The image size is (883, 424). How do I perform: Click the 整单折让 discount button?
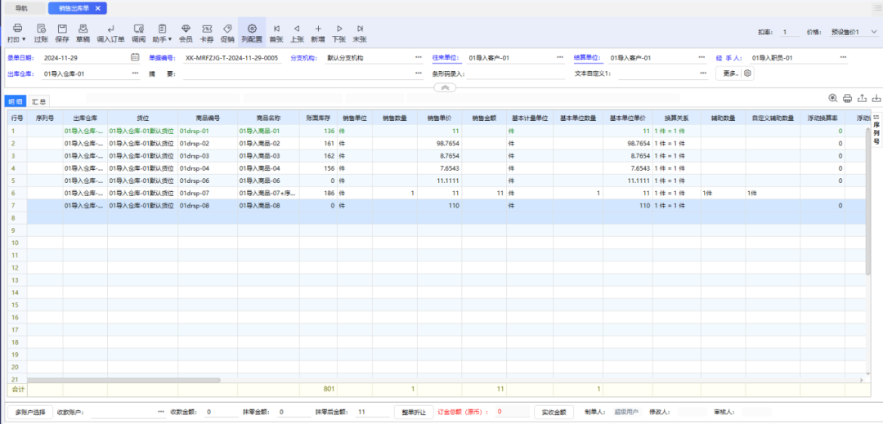[x=415, y=413]
